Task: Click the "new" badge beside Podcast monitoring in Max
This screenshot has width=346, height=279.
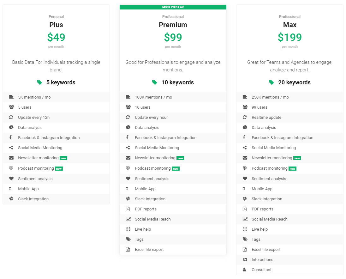Action: (x=293, y=169)
